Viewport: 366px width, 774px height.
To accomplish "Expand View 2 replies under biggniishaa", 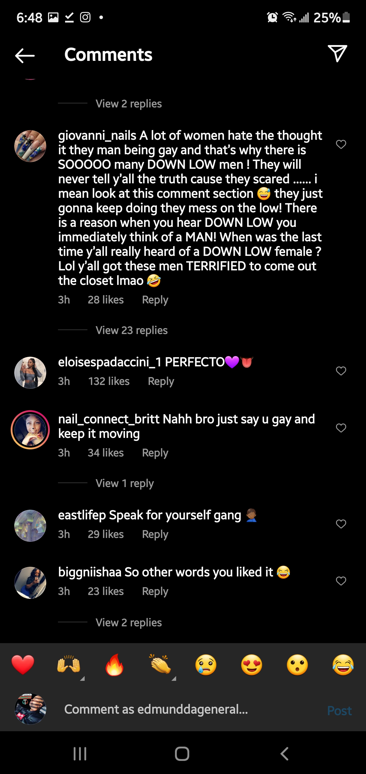I will click(x=128, y=622).
